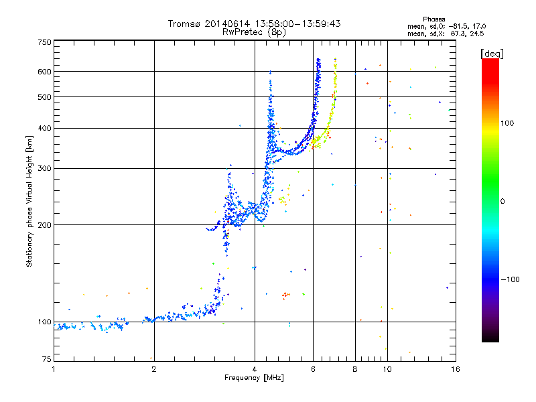
Task: Click the '[deg]' colorbar unit label
Action: point(492,54)
